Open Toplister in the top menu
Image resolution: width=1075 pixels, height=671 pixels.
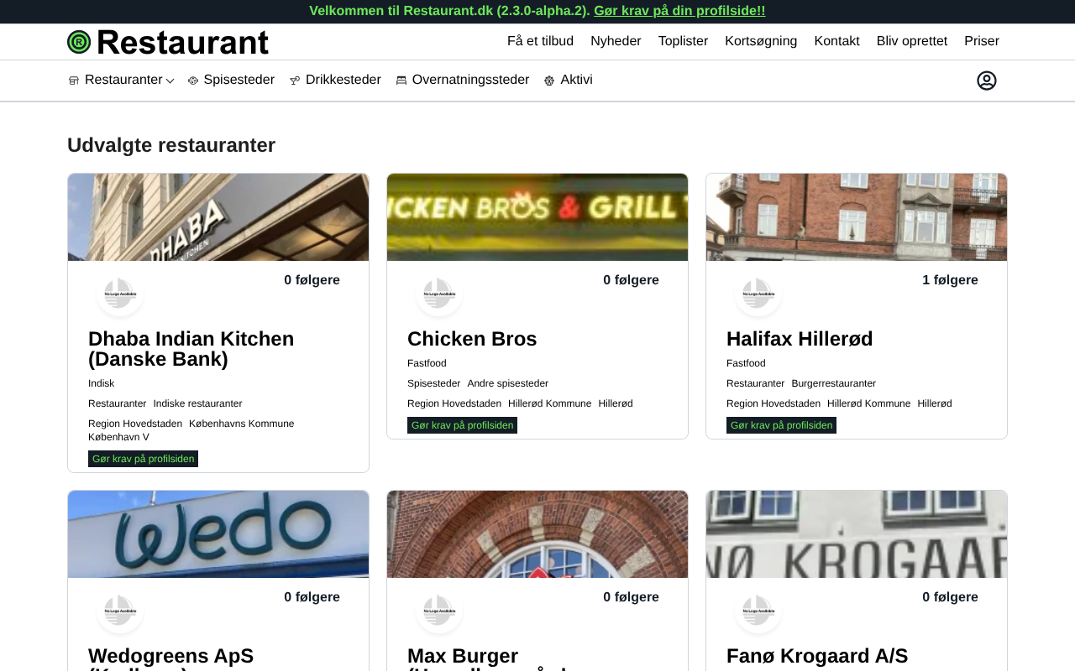tap(683, 41)
